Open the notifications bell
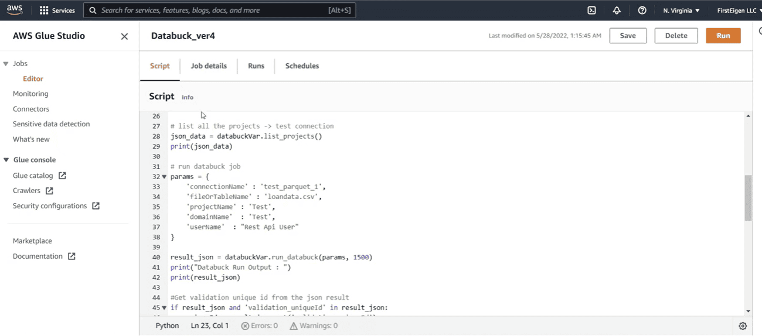 (617, 11)
